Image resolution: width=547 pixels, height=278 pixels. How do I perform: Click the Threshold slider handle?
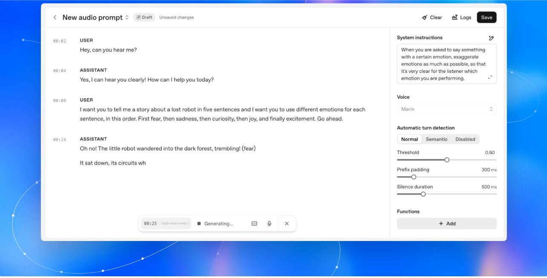point(447,160)
